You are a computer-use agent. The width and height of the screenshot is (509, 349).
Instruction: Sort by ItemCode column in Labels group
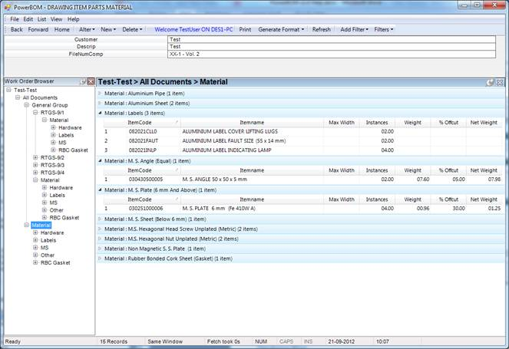(139, 122)
